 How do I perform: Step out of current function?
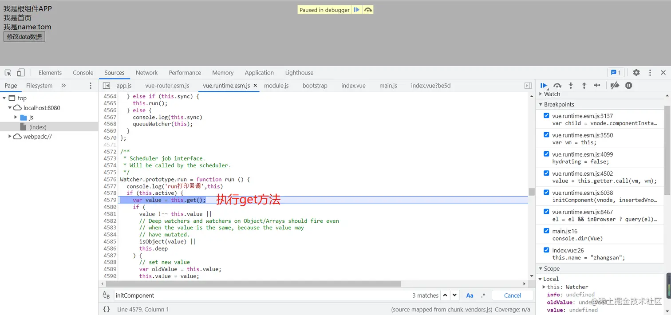coord(584,86)
